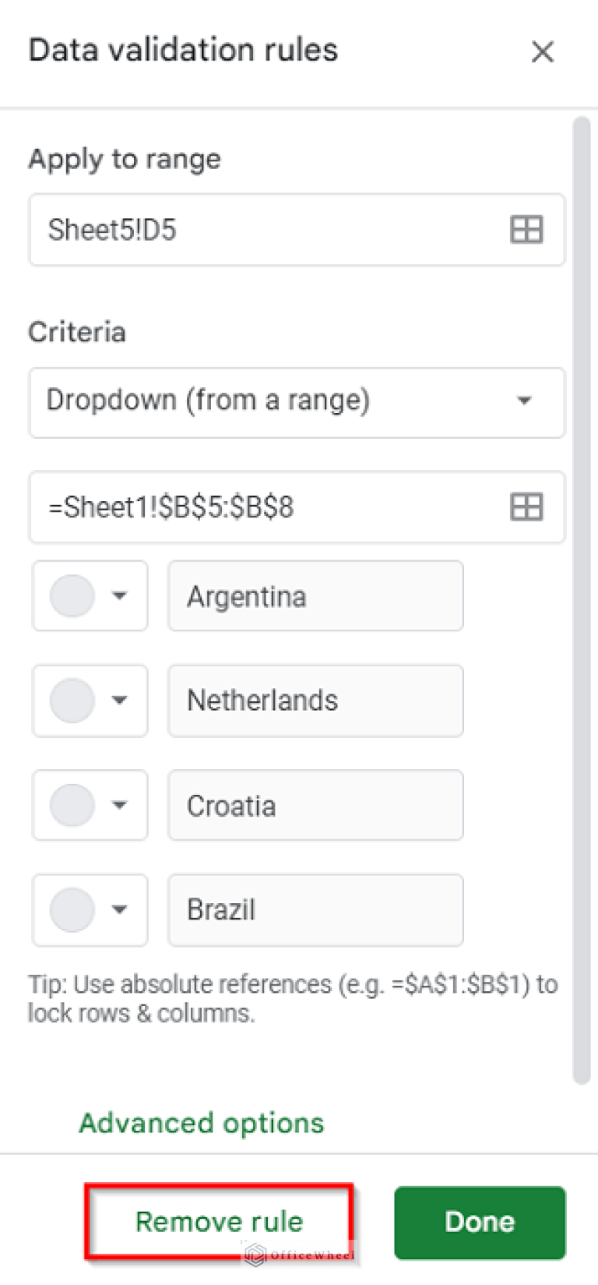Open the color picker icon for Brazil
598x1285 pixels.
coord(74,910)
